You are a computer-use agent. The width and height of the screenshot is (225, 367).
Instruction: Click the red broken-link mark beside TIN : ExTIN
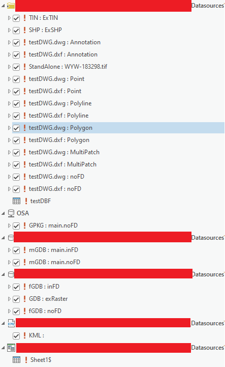pos(24,18)
